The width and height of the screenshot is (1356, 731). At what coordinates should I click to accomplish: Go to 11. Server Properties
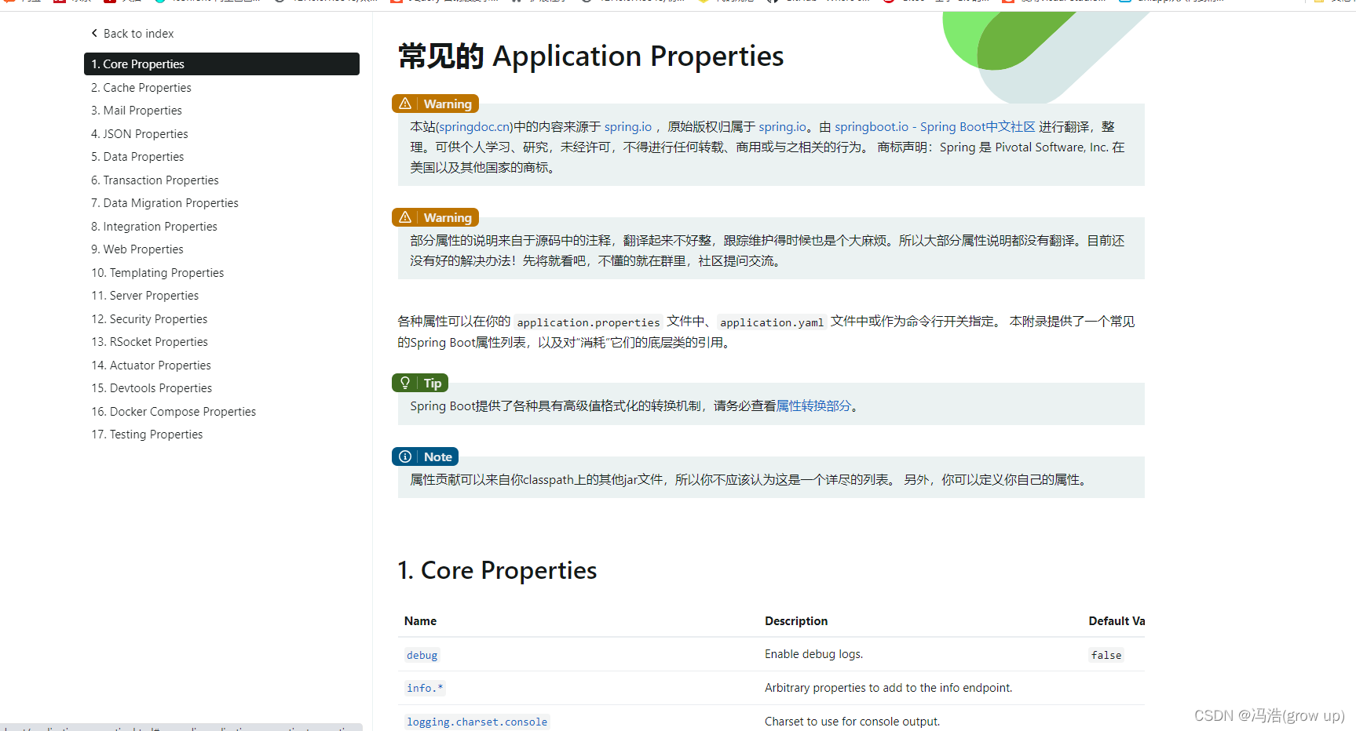[145, 296]
